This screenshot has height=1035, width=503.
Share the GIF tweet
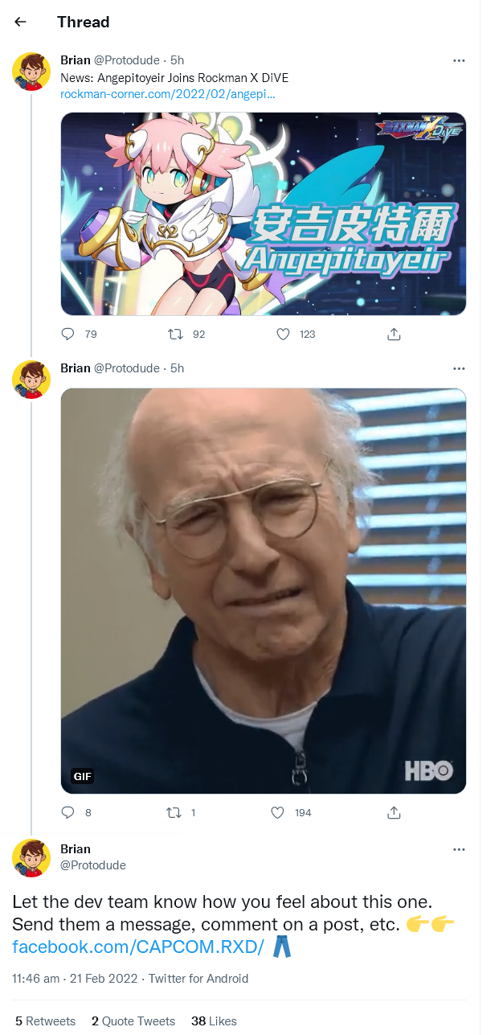point(394,813)
